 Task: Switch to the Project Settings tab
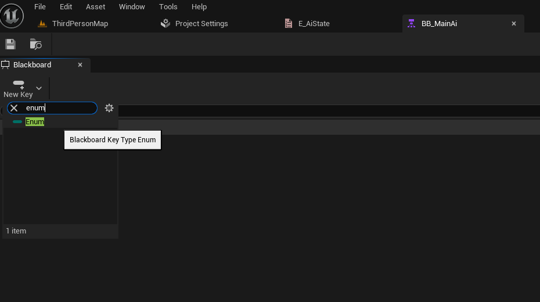201,24
